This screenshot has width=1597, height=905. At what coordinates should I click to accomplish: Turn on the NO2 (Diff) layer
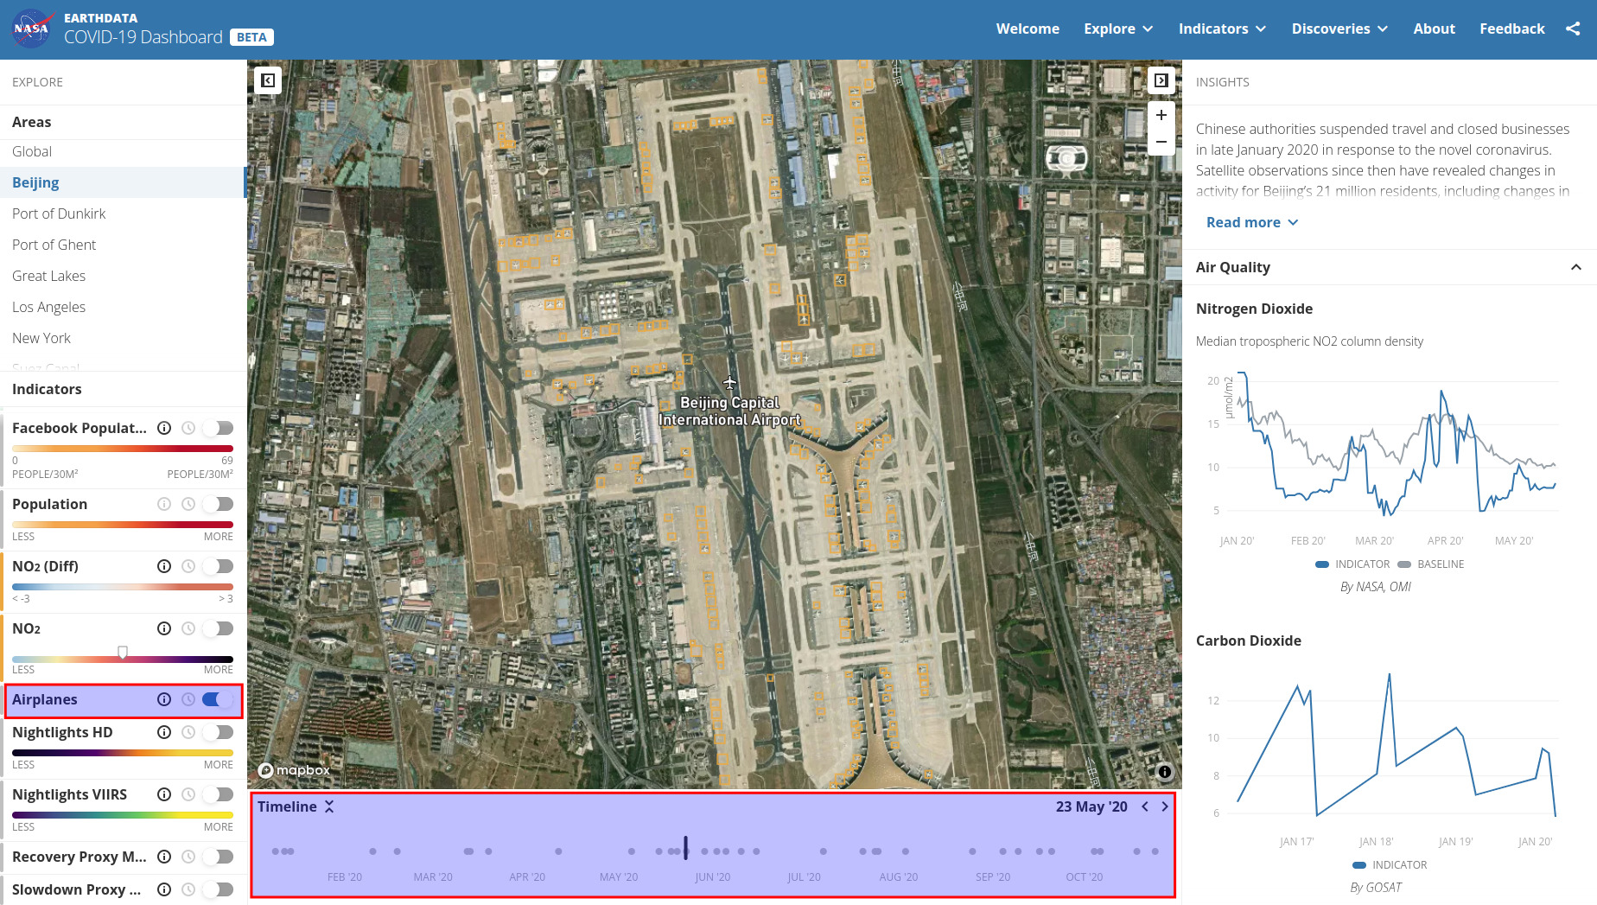pyautogui.click(x=218, y=566)
